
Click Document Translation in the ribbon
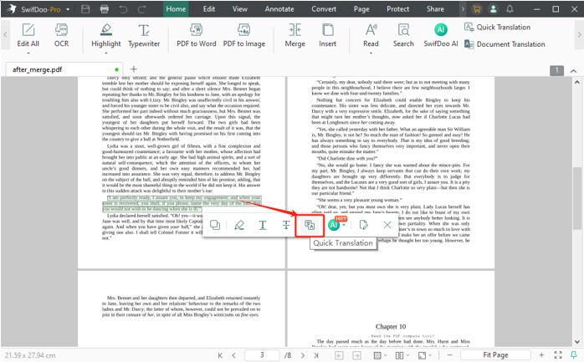point(505,44)
